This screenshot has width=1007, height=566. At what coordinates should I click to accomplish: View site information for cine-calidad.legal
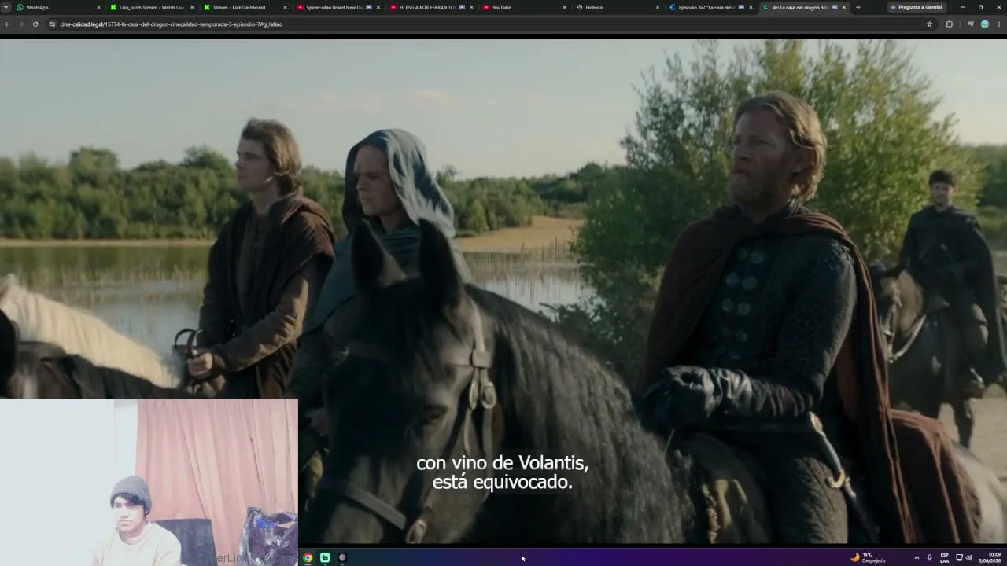tap(52, 24)
